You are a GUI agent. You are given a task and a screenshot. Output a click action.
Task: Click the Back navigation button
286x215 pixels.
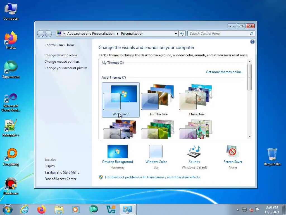[x=40, y=34]
